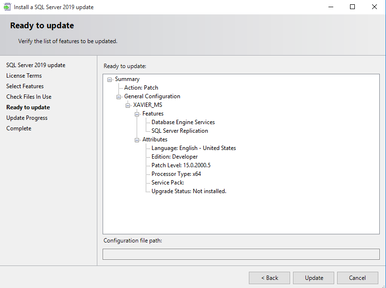Go to SQL Server 2019 update step

tap(35, 65)
